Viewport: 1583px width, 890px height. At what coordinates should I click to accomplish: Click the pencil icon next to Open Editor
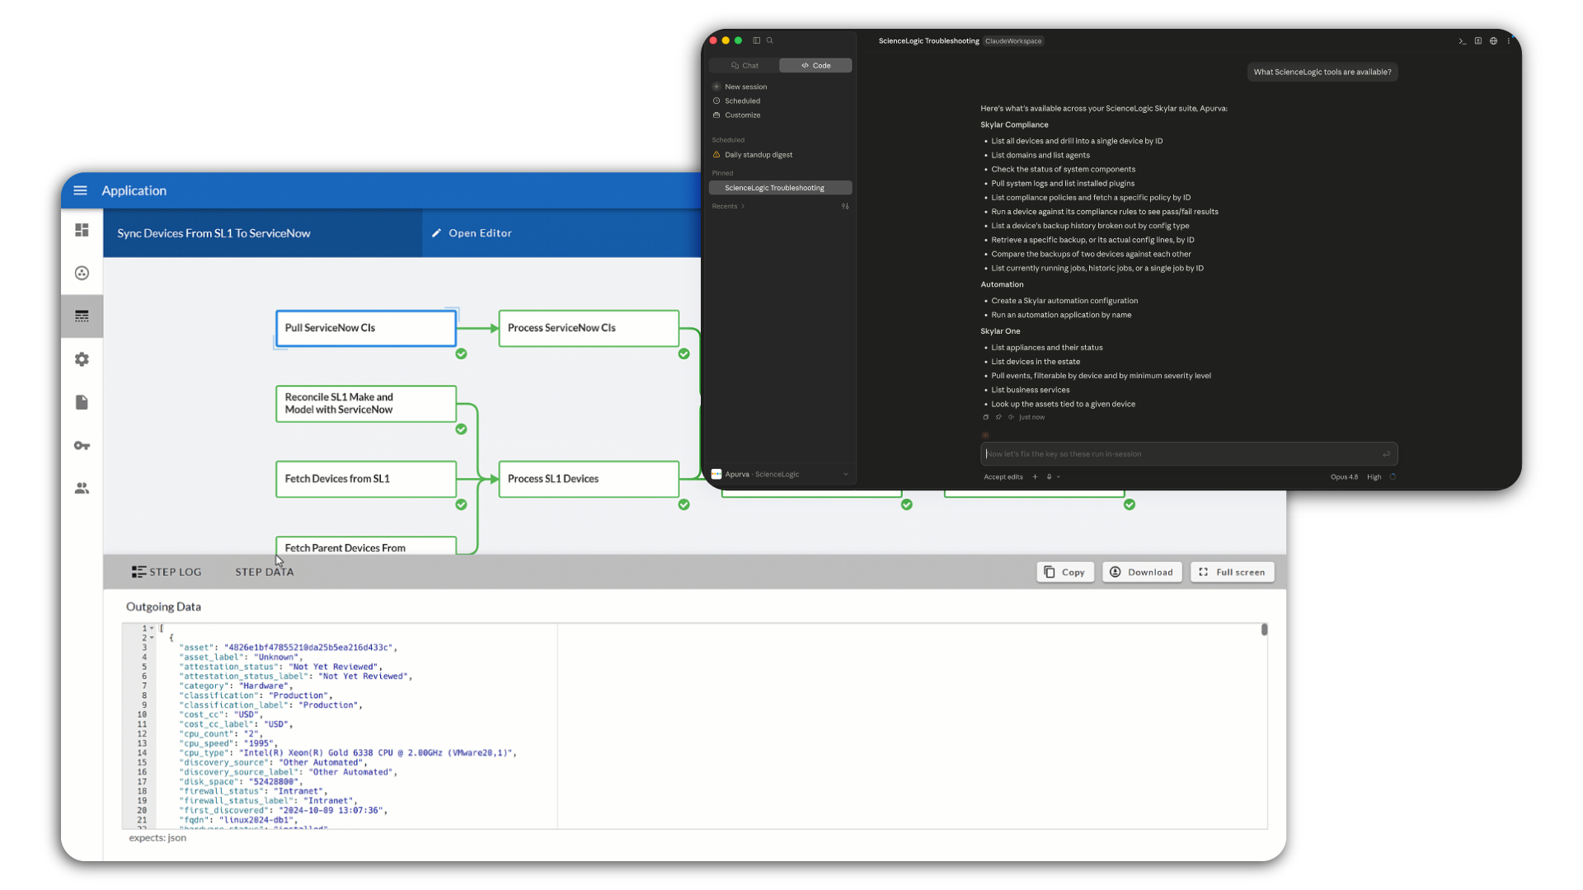437,233
